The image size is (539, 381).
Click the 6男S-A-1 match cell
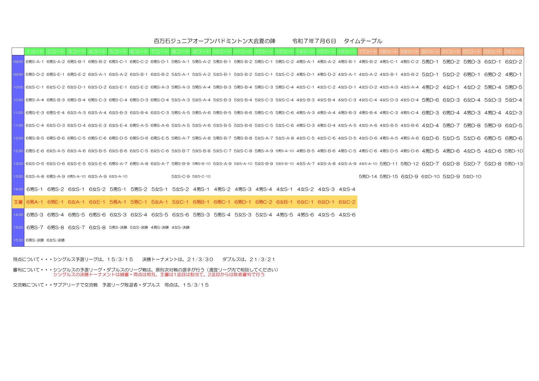(35, 62)
